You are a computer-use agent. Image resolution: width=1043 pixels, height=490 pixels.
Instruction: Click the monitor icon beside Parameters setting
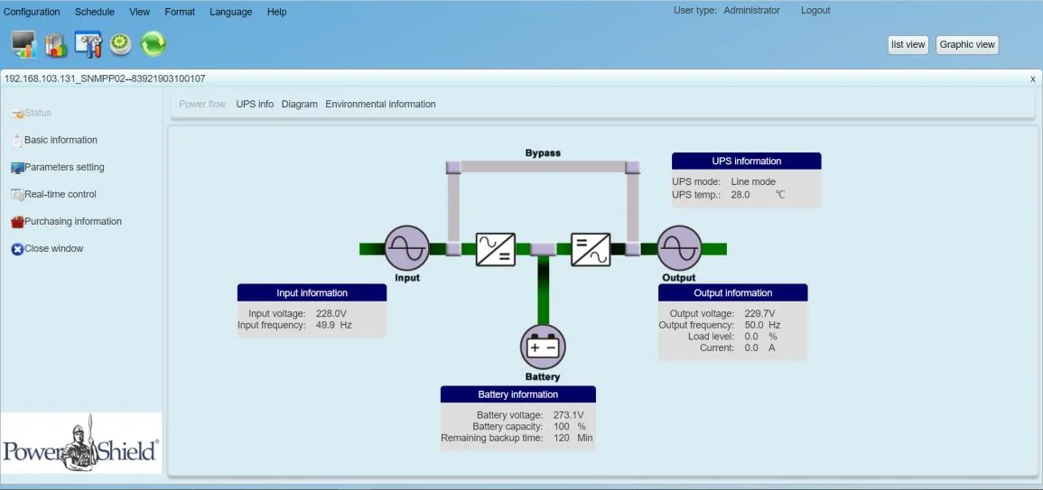(x=17, y=168)
